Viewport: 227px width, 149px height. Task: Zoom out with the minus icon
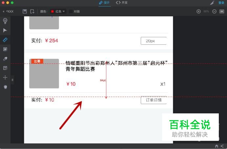pos(215,11)
